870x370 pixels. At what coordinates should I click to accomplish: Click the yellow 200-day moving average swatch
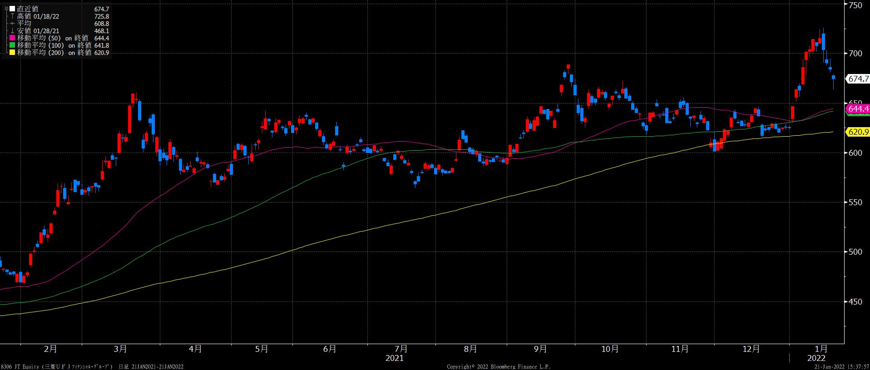pyautogui.click(x=12, y=53)
